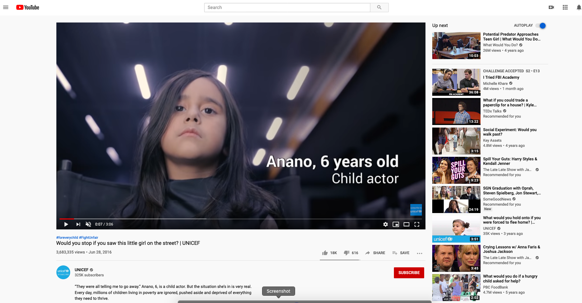
Task: Unmute the video audio
Action: pos(88,224)
